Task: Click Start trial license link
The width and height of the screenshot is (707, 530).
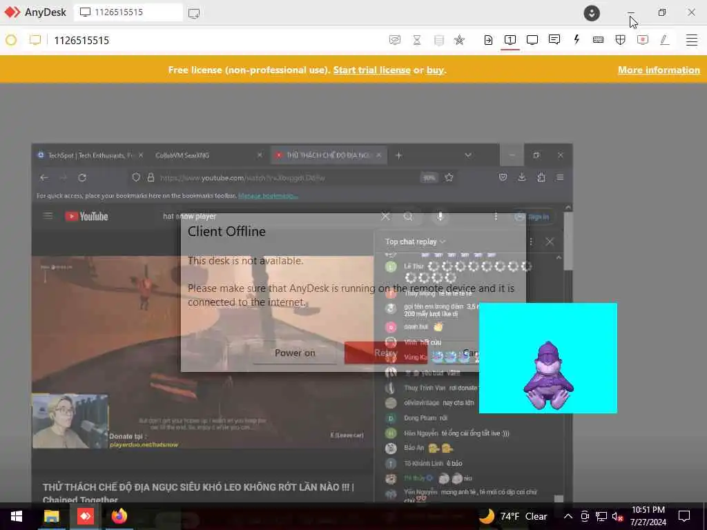Action: (x=371, y=70)
